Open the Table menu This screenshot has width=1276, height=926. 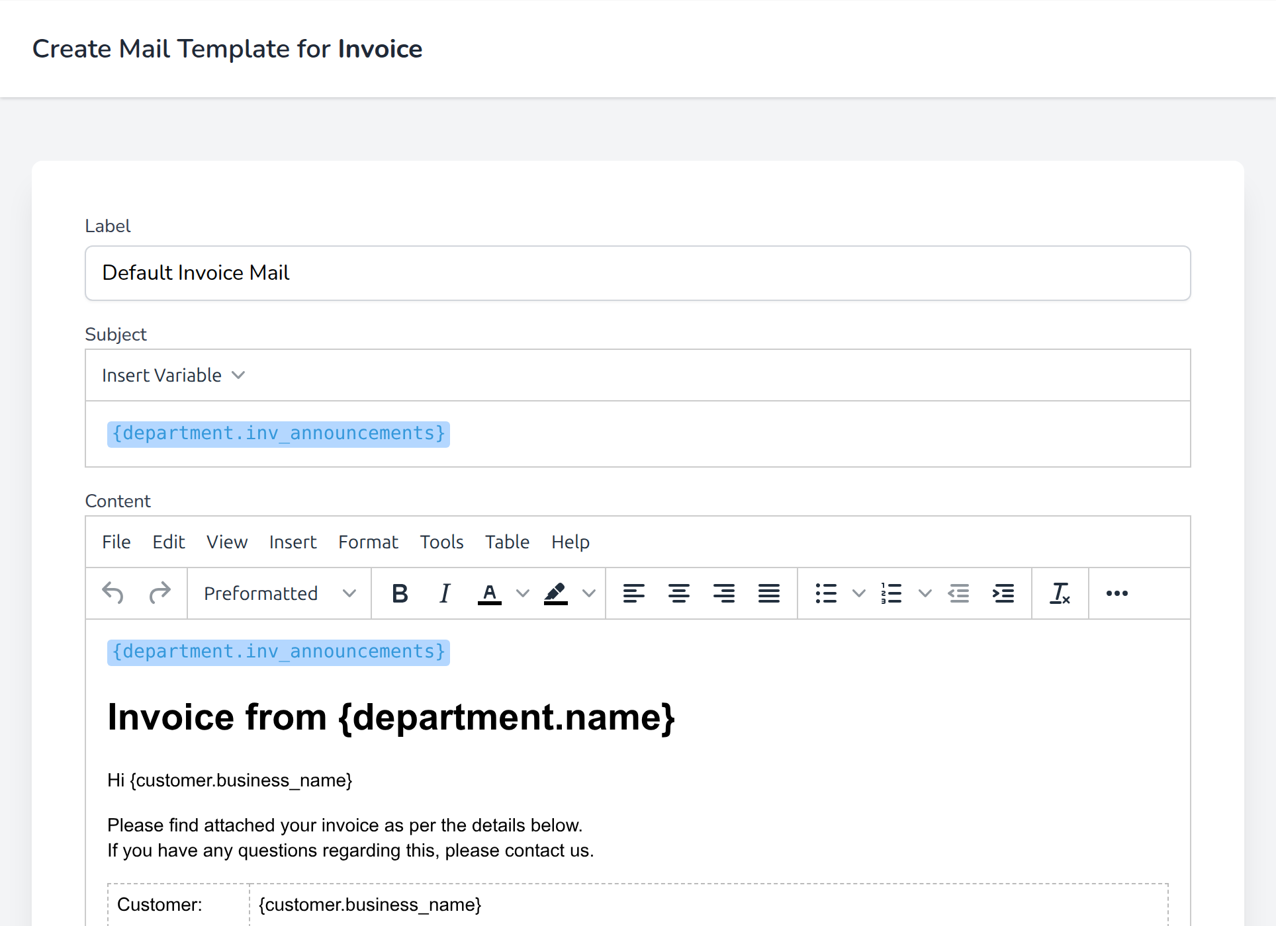tap(507, 542)
